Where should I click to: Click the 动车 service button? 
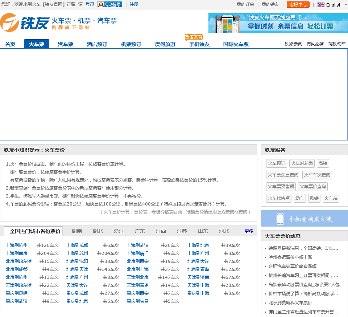click(x=300, y=198)
